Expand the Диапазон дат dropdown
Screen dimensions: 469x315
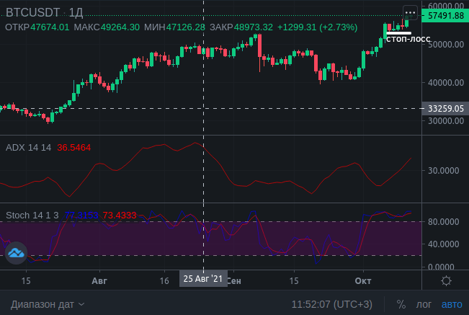(x=48, y=304)
